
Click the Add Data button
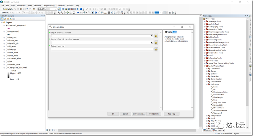click(x=34, y=9)
